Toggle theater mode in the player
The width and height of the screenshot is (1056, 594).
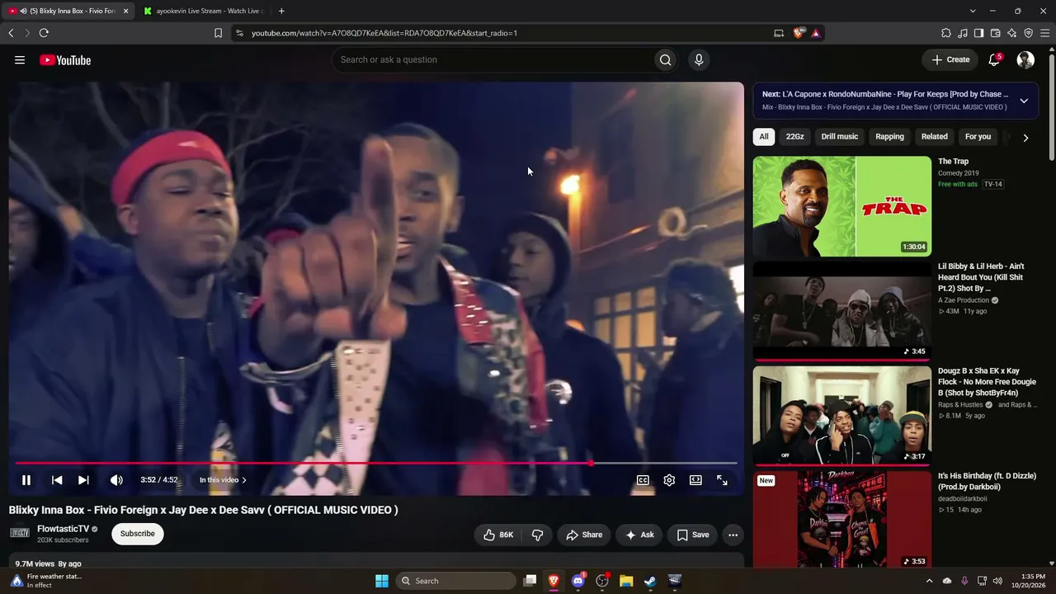coord(695,480)
